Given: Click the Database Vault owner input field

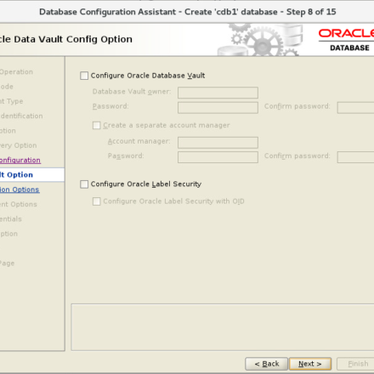Looking at the screenshot, I should pyautogui.click(x=218, y=93).
